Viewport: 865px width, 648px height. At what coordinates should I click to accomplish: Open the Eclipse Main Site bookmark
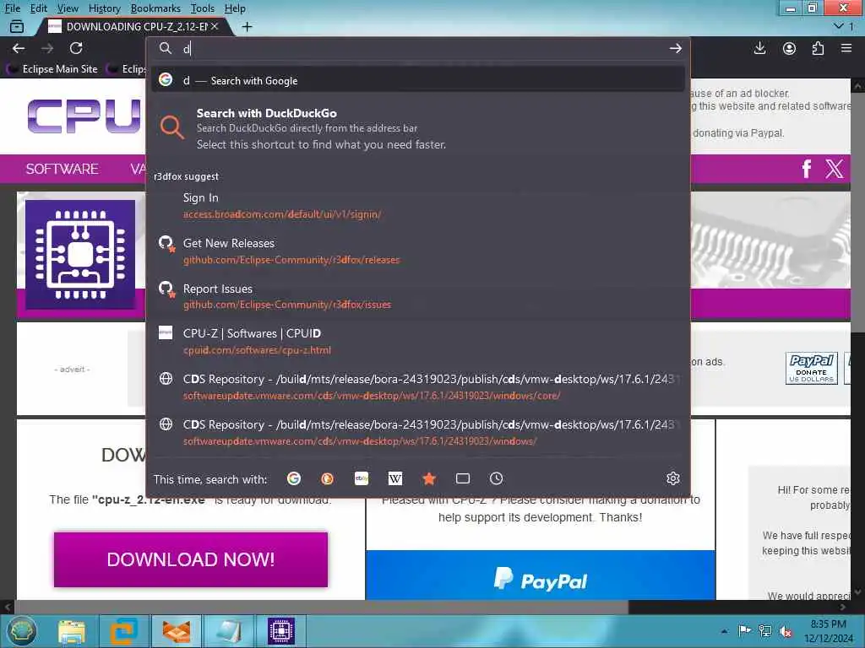pos(52,69)
